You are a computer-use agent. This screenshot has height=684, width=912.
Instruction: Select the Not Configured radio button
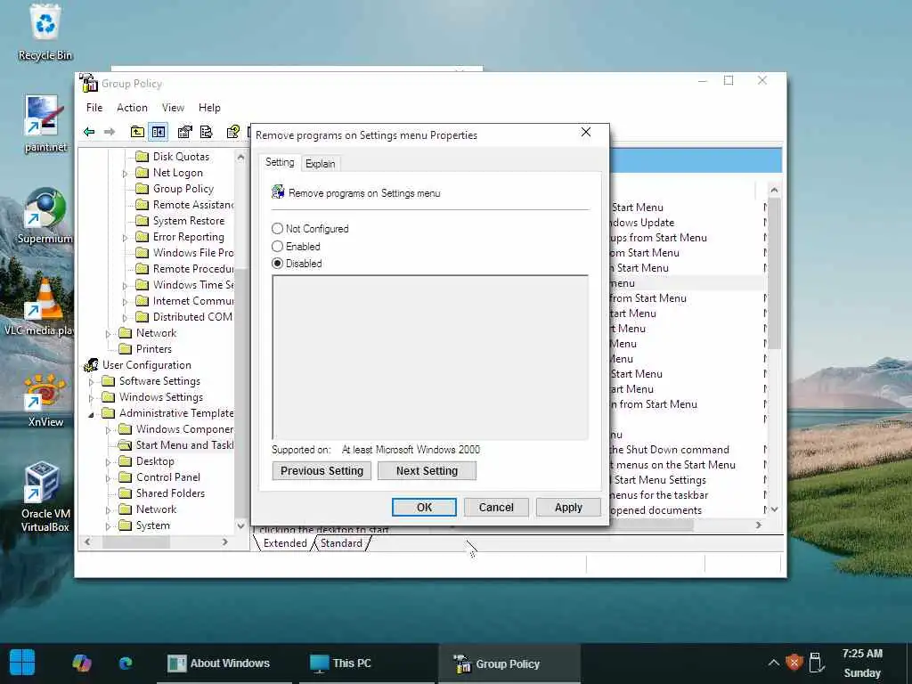pos(278,229)
